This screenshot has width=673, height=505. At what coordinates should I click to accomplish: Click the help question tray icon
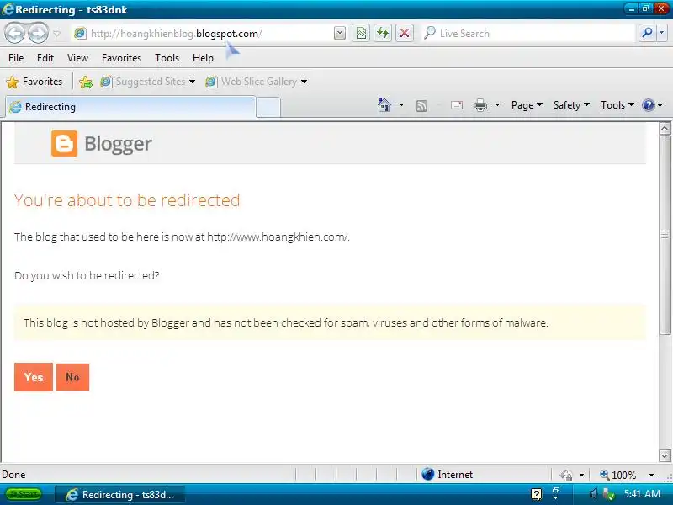coord(536,495)
